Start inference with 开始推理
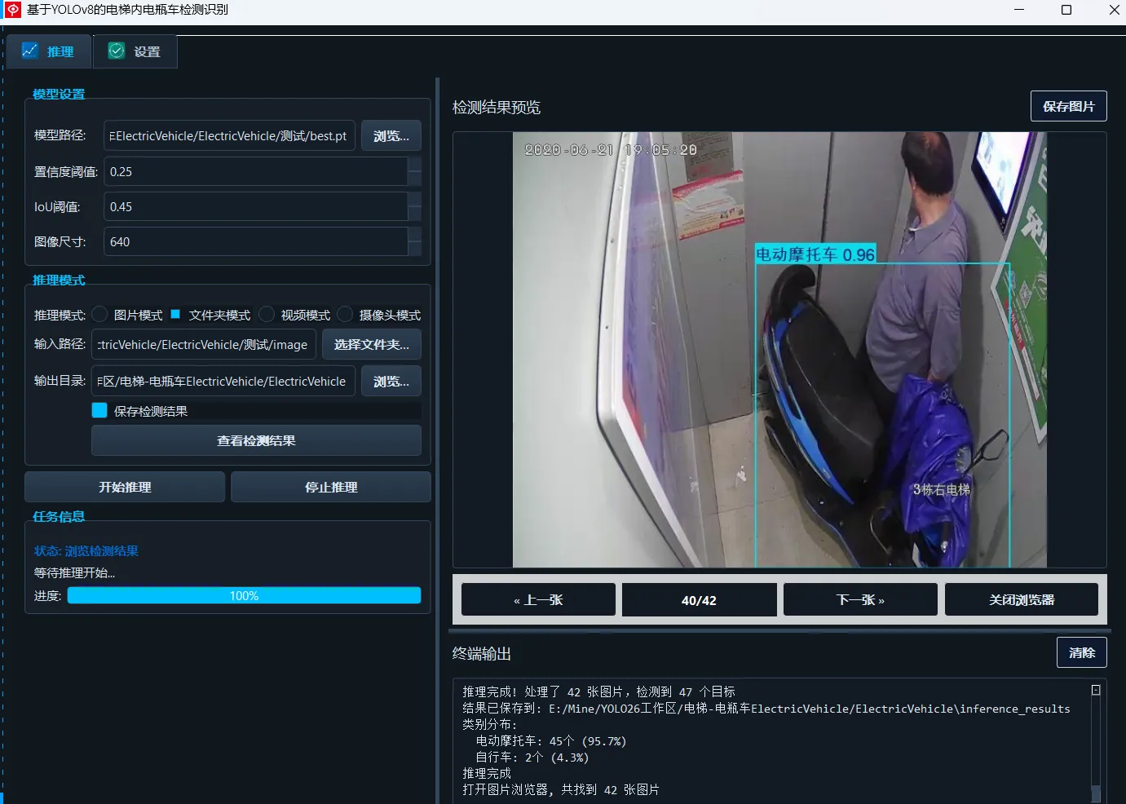The width and height of the screenshot is (1126, 804). pos(125,487)
